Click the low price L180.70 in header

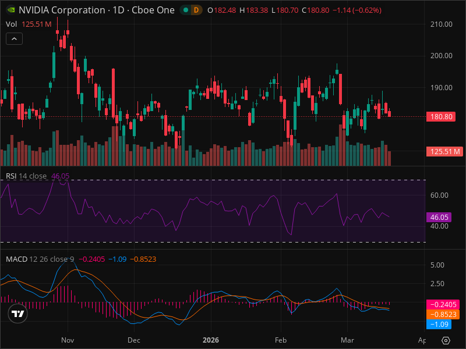click(285, 10)
